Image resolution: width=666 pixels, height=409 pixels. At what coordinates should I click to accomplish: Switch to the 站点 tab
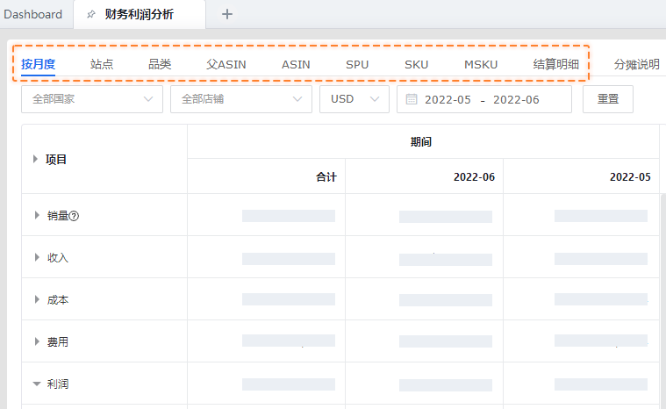tap(102, 65)
